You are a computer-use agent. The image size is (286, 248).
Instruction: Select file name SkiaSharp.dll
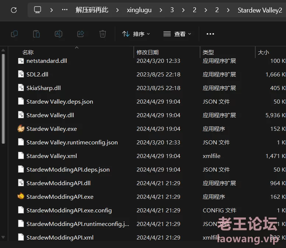click(43, 88)
